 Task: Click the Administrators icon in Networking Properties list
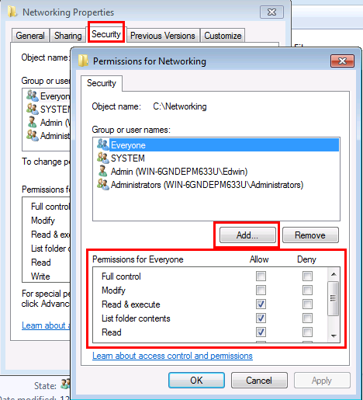coord(33,135)
